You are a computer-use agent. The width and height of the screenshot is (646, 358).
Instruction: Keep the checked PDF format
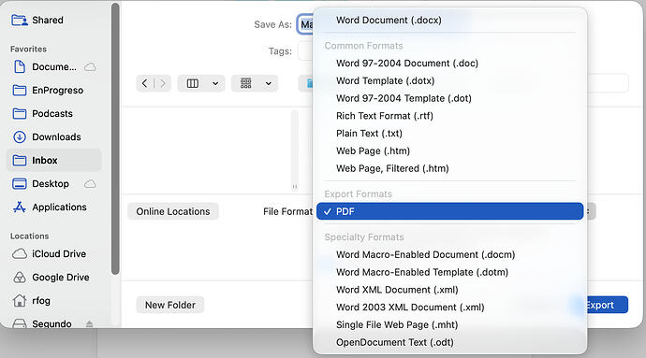point(450,211)
